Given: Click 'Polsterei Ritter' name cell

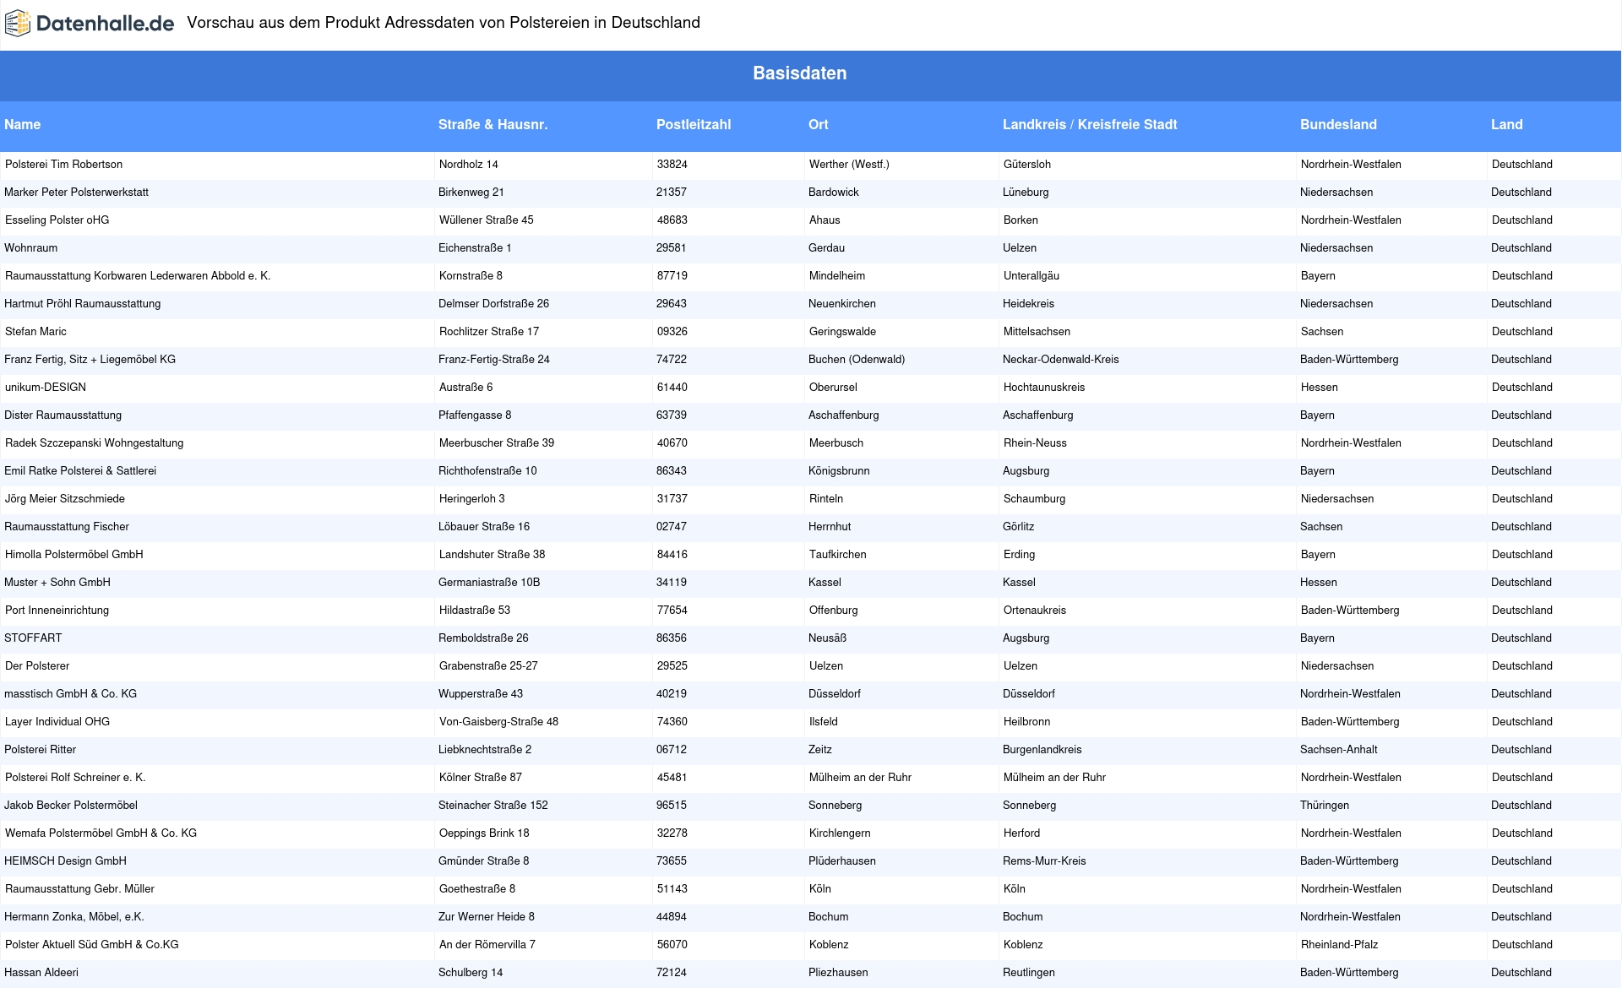Looking at the screenshot, I should coord(40,750).
